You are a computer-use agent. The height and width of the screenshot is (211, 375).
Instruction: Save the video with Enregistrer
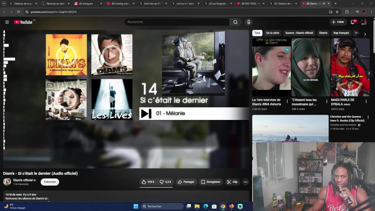[x=211, y=182]
